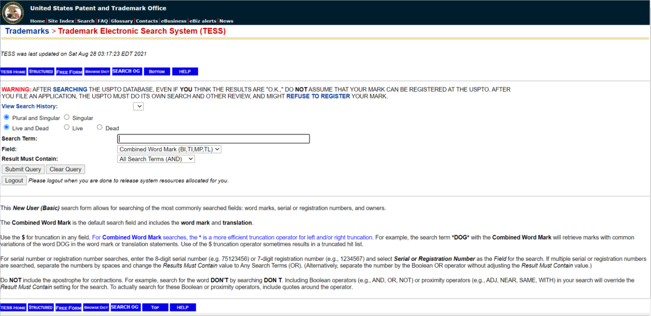
Task: Select Dead radio option
Action: (x=100, y=127)
